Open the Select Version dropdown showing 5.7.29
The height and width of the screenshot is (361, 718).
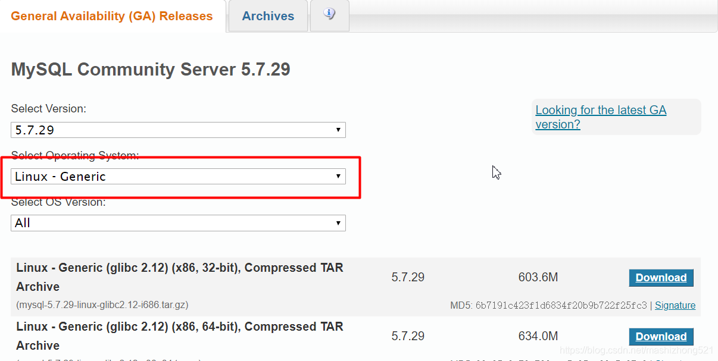[178, 130]
